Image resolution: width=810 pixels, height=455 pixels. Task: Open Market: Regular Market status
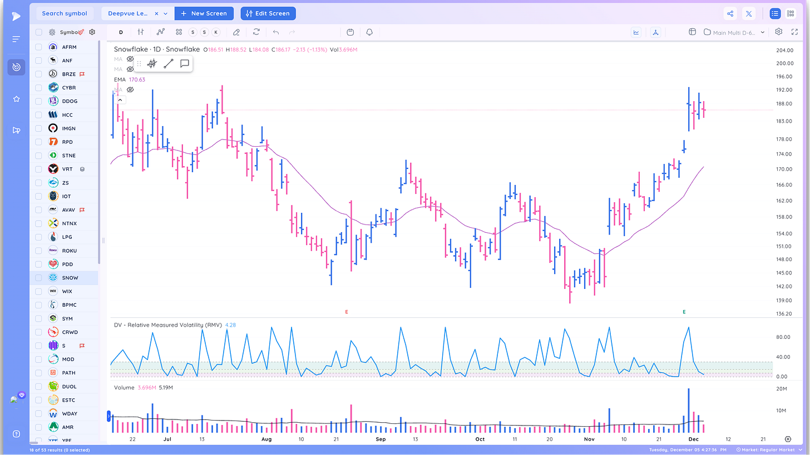tap(771, 450)
